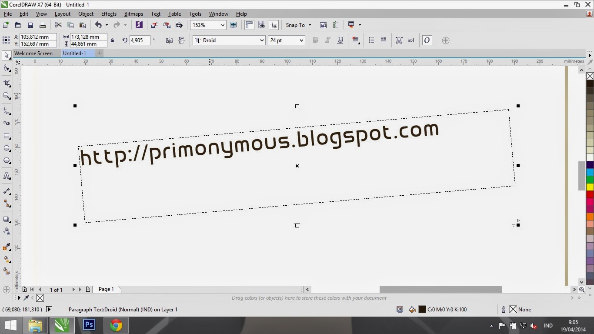This screenshot has height=334, width=594.
Task: Expand the application launcher dropdown arrow
Action: click(x=360, y=25)
